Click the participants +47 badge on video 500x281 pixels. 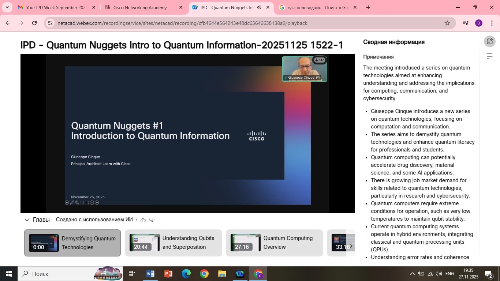click(x=320, y=60)
